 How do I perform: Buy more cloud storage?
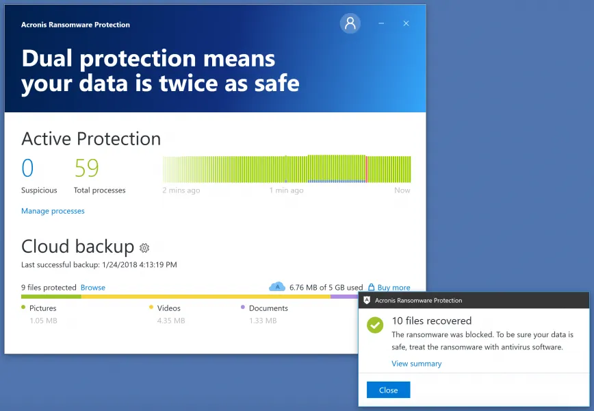point(393,288)
